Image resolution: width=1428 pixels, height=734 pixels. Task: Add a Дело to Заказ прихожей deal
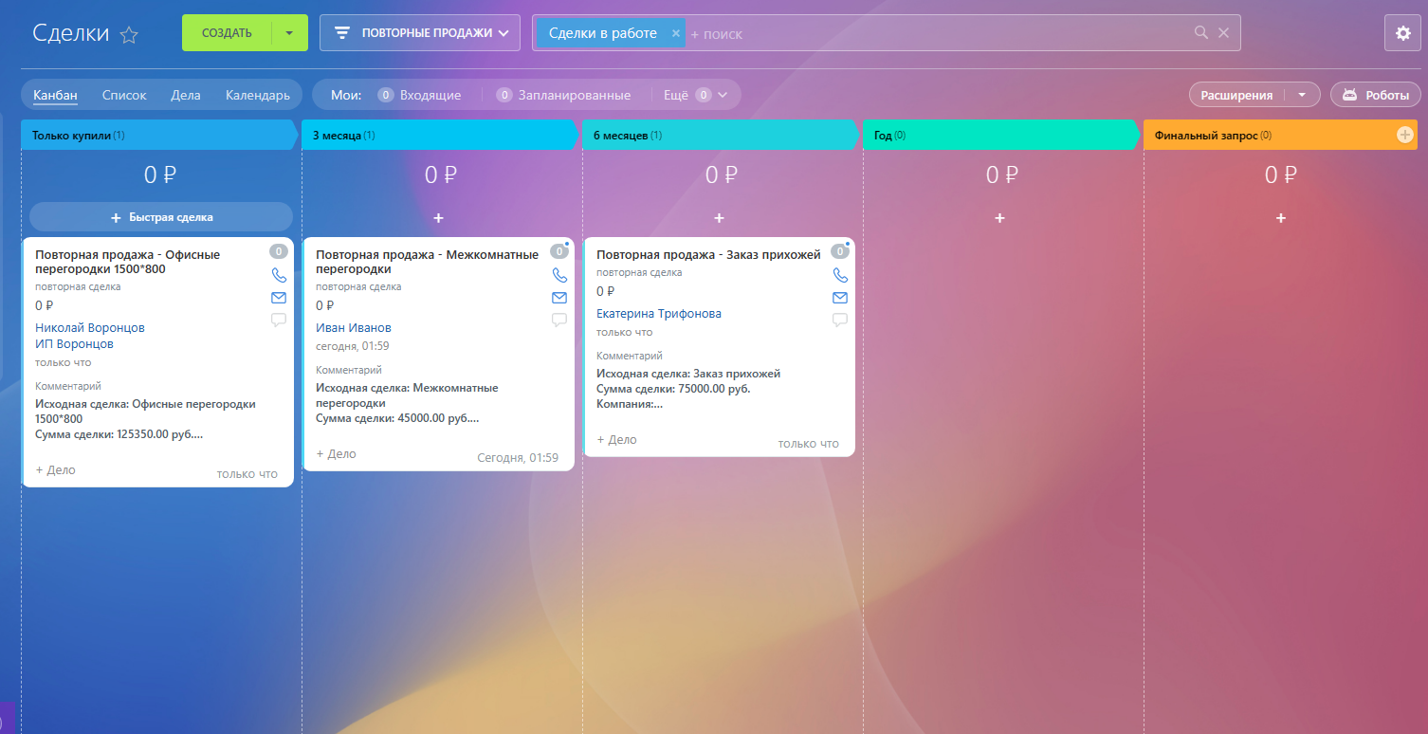coord(616,440)
